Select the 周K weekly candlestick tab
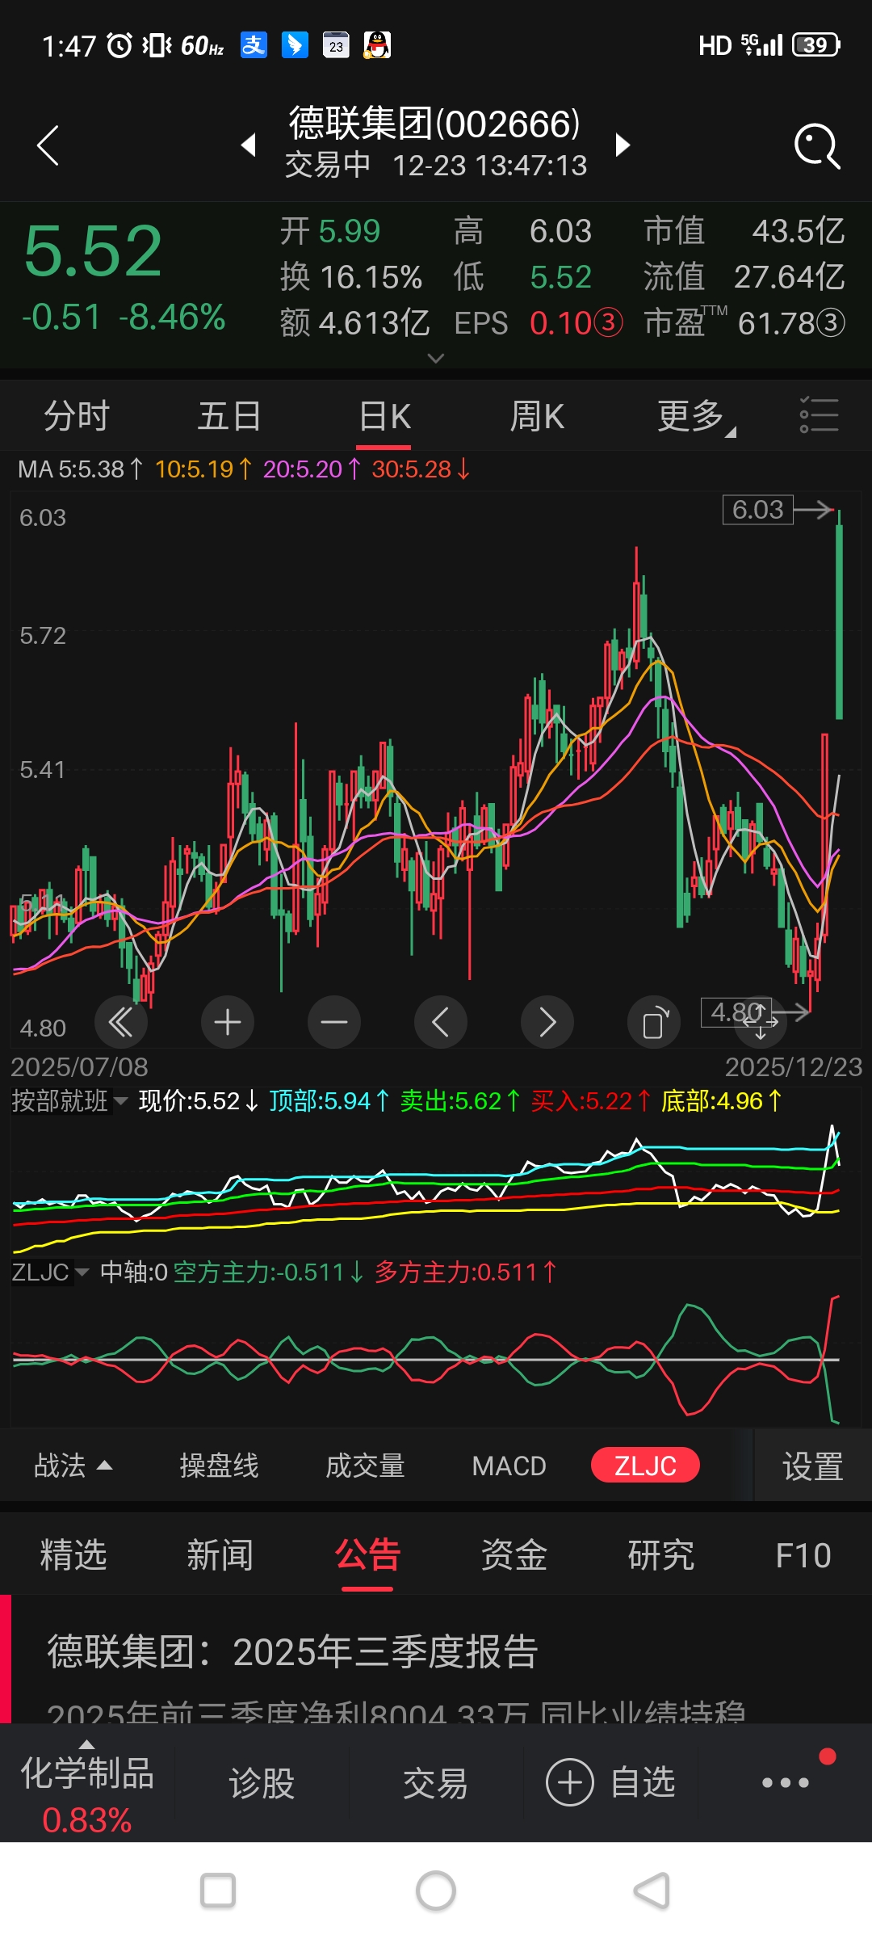 [537, 417]
